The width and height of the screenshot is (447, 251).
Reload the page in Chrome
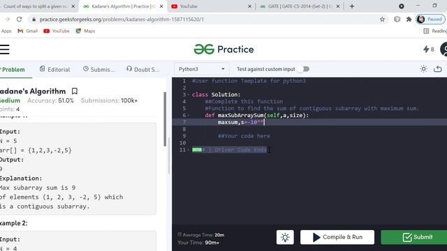click(19, 20)
